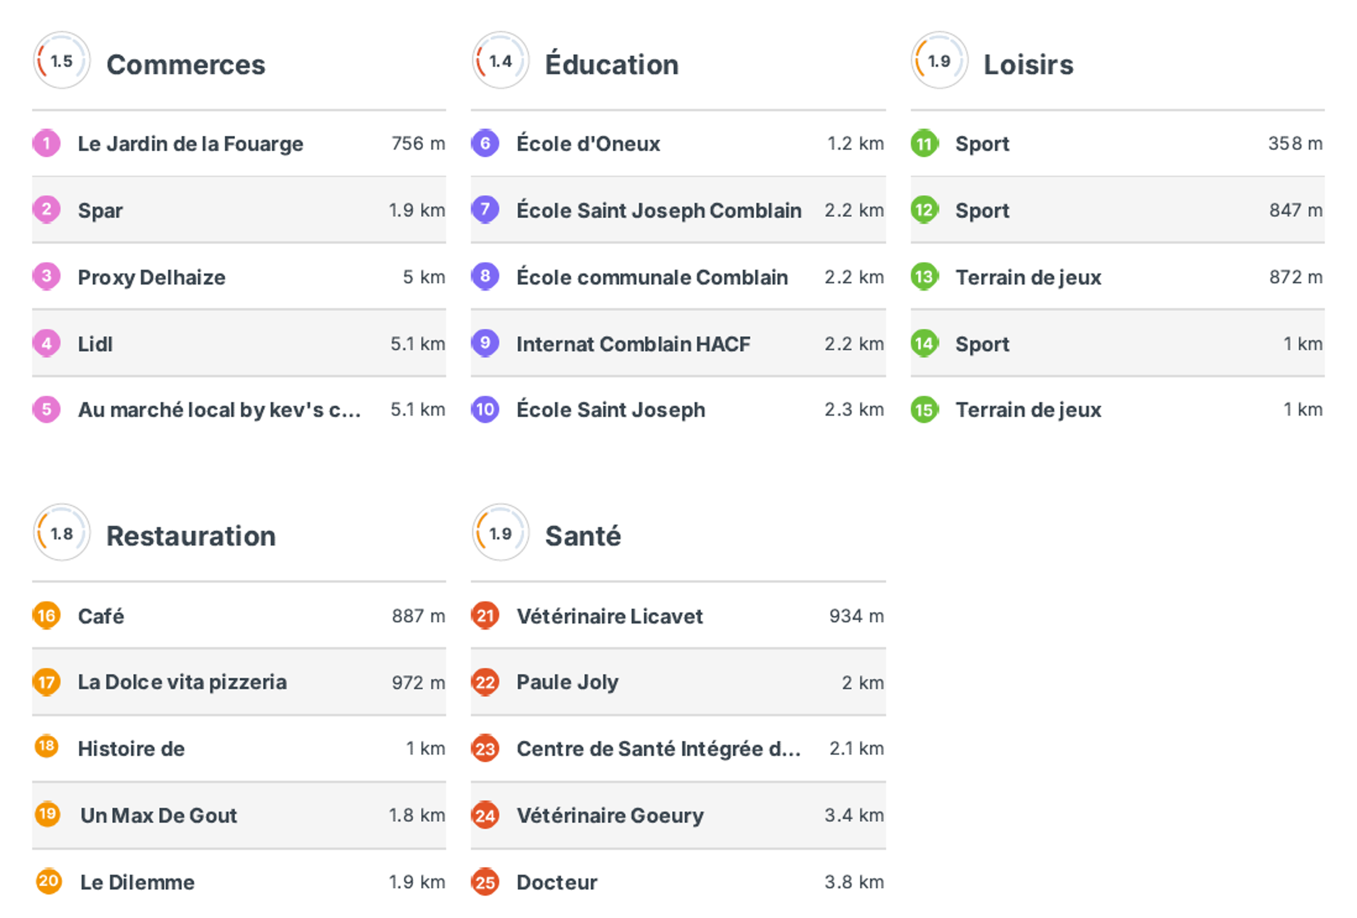This screenshot has width=1357, height=918.
Task: Click the red number 21 marker badge
Action: [x=485, y=616]
